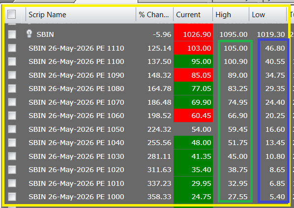Viewport: 294px width, 208px height.
Task: Check the SBIN PE 1100 row checkbox
Action: tap(12, 61)
